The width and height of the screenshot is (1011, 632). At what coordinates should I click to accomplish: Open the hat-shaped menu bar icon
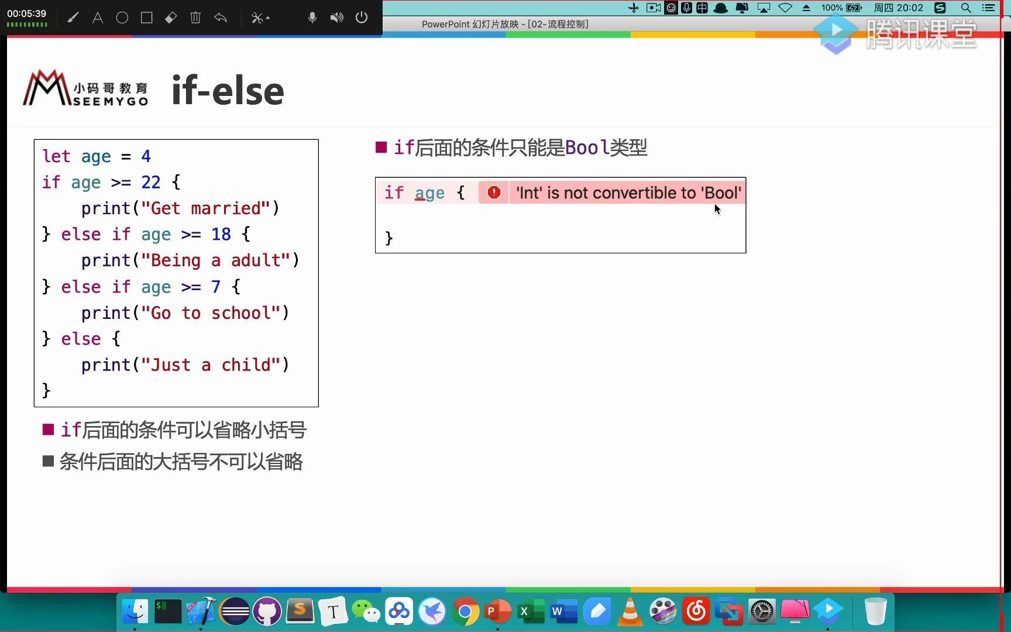(721, 8)
